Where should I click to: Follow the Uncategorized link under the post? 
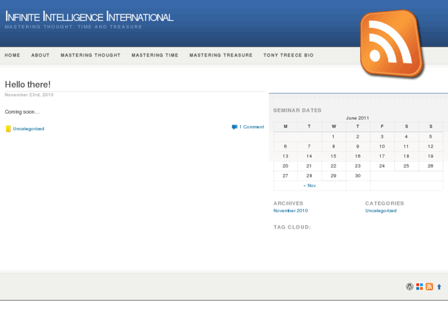28,129
